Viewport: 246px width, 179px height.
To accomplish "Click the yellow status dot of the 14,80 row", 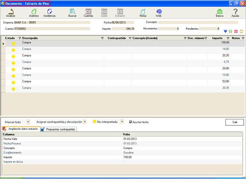I will tap(13, 50).
